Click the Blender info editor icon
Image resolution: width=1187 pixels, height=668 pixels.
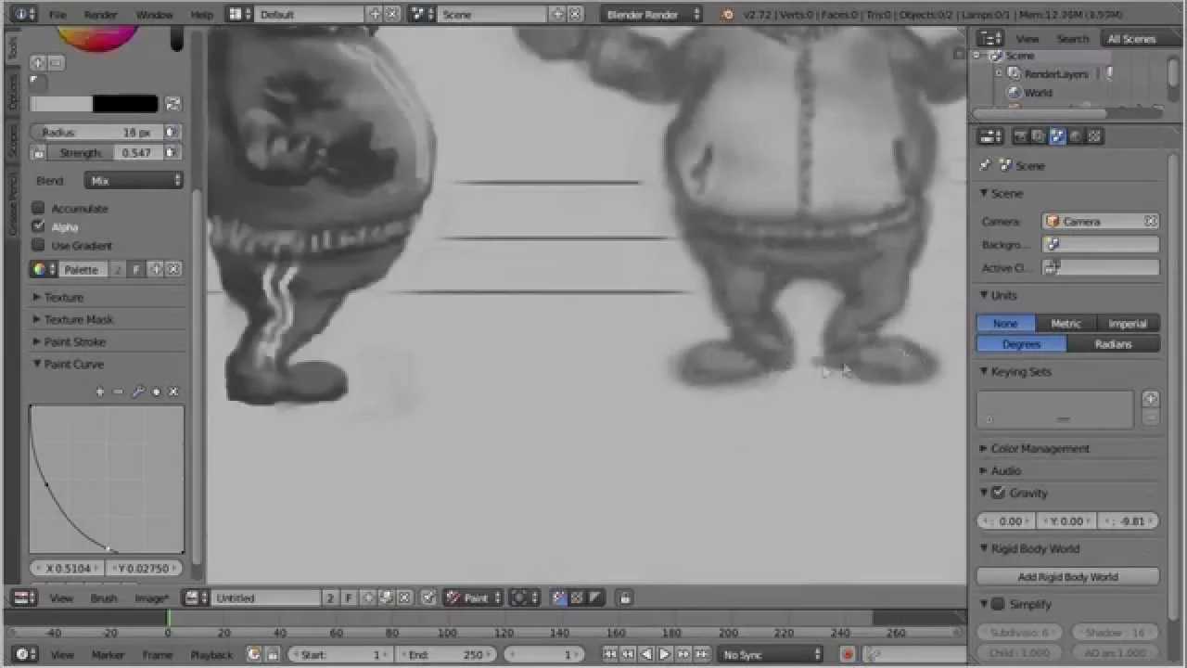pos(22,14)
